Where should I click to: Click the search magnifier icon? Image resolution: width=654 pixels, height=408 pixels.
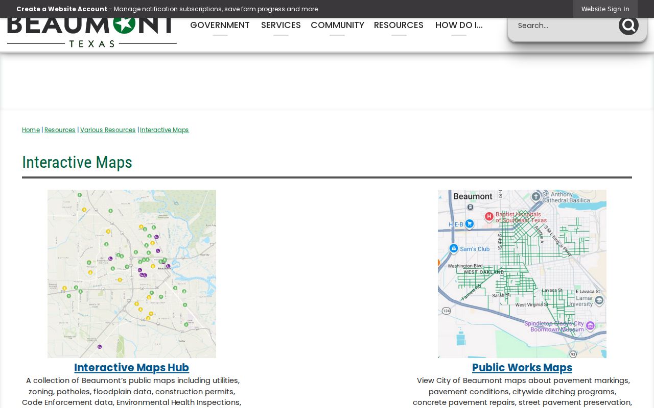628,25
